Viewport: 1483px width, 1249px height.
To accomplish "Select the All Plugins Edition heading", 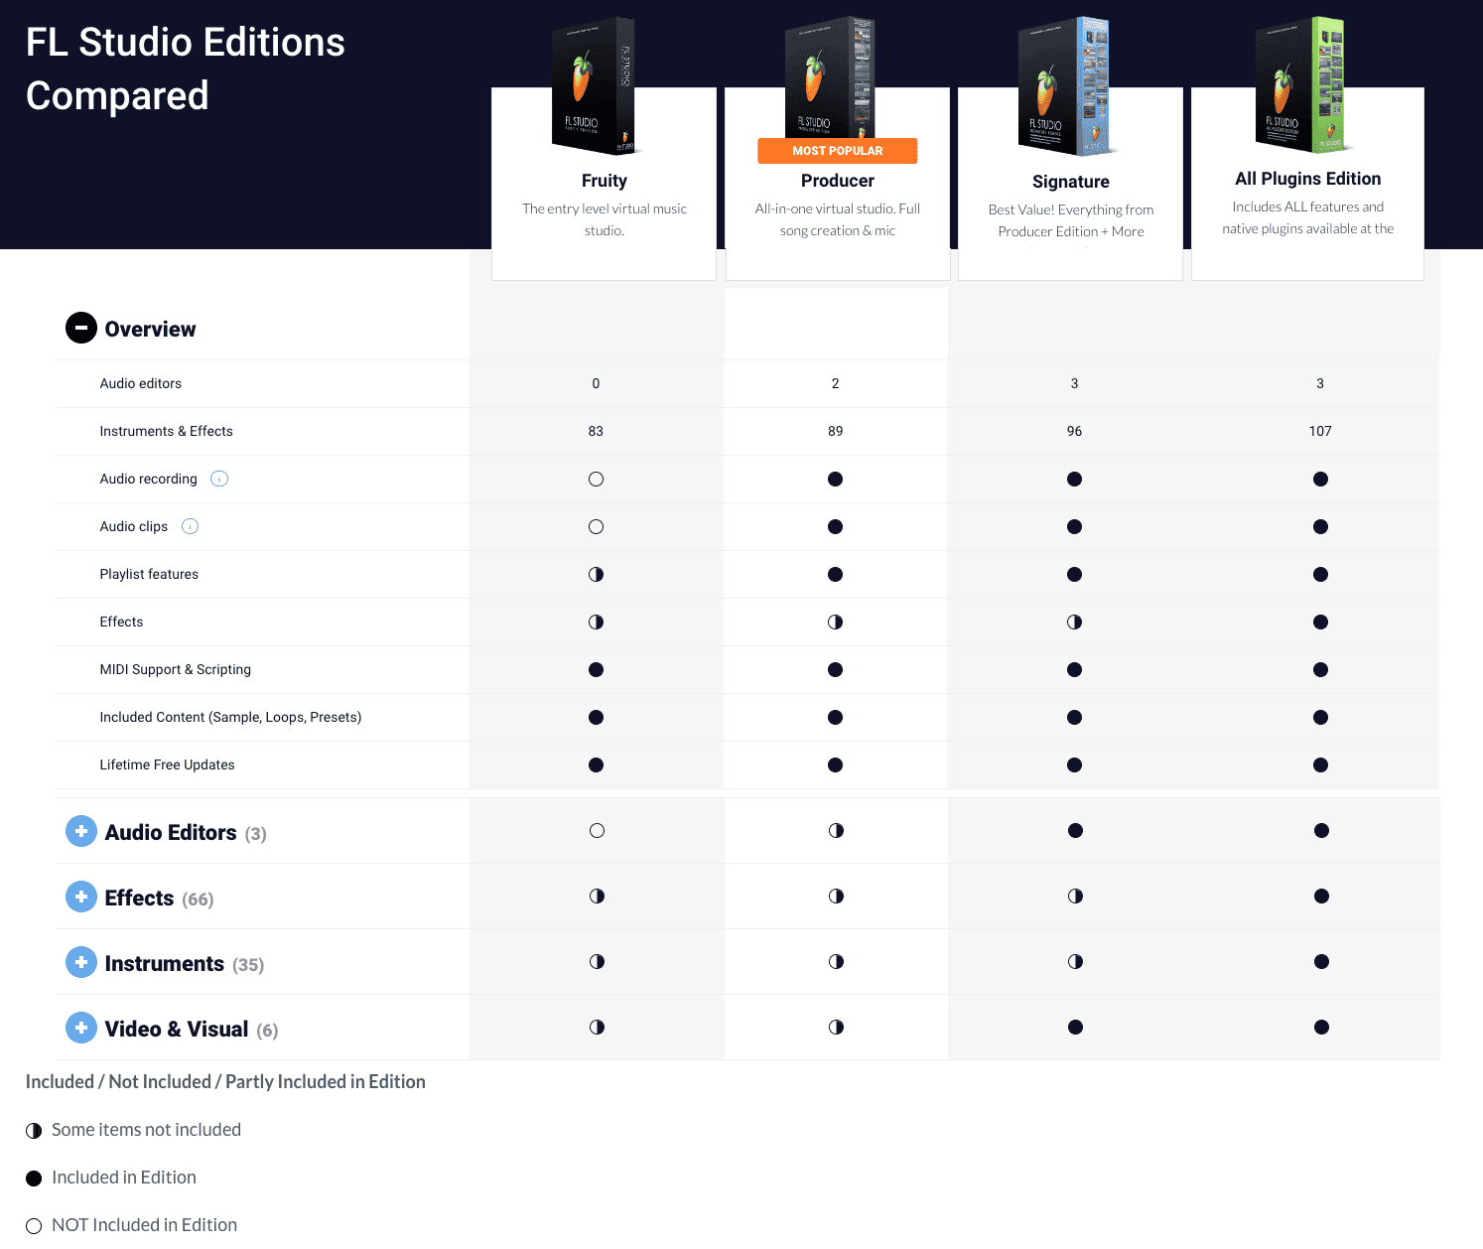I will 1307,179.
